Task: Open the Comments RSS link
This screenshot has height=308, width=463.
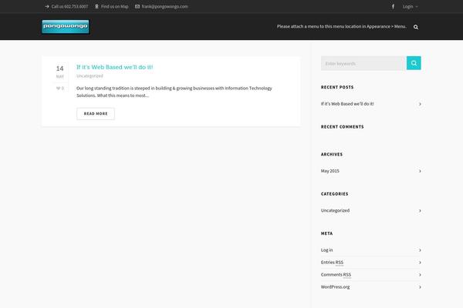Action: pyautogui.click(x=336, y=275)
